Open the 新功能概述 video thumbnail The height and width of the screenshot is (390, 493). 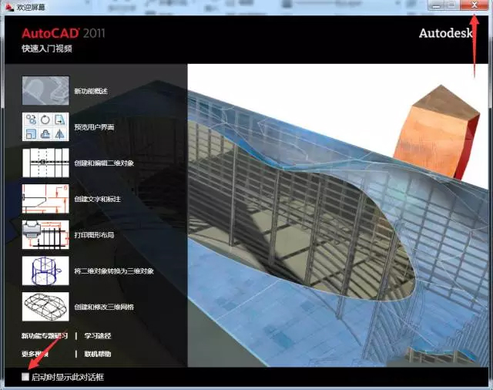pyautogui.click(x=45, y=91)
